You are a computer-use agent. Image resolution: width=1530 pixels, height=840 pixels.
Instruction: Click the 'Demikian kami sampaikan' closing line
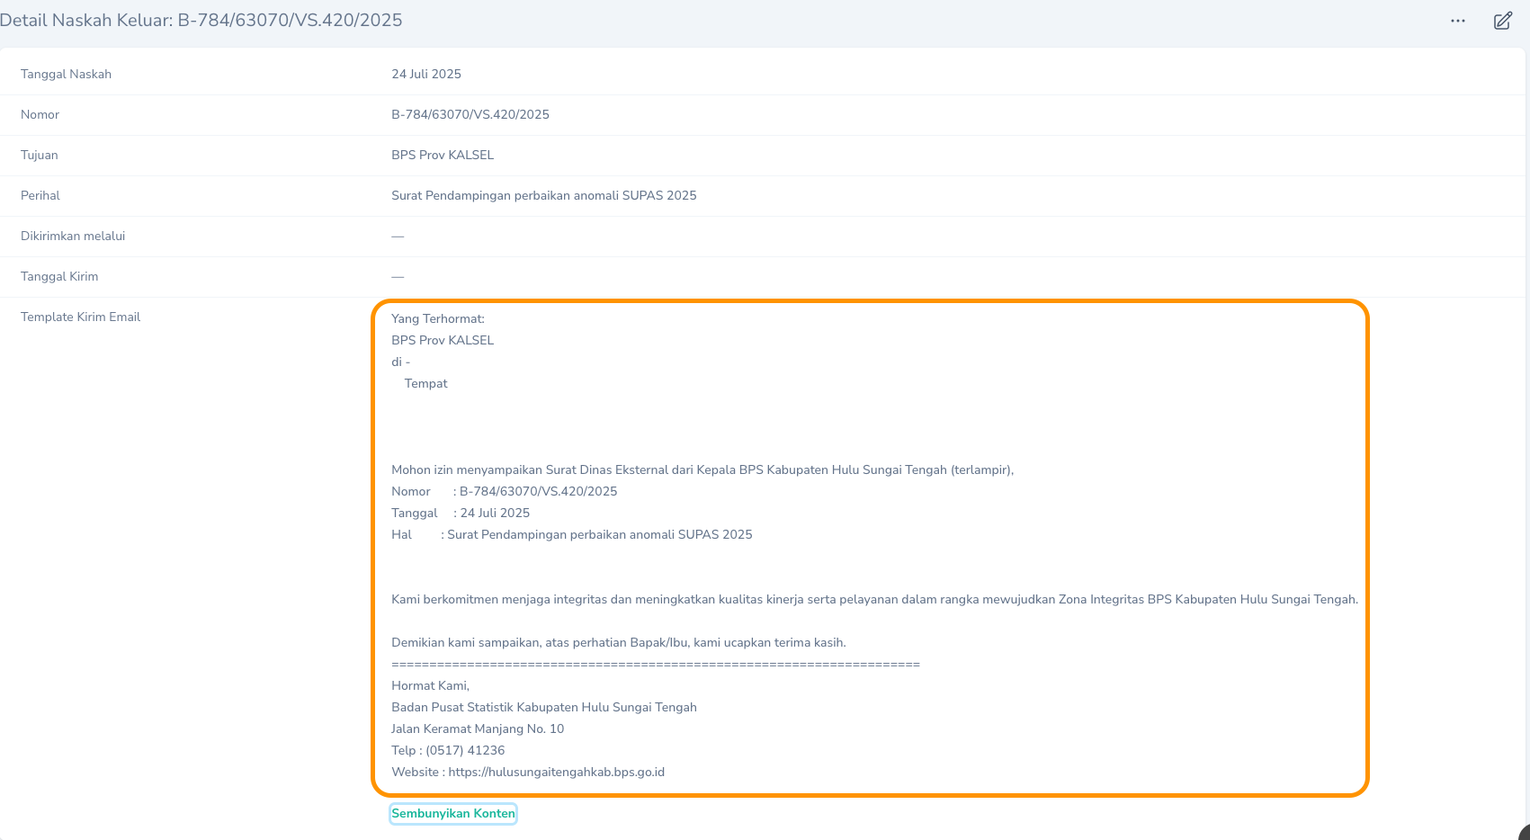[x=619, y=643]
